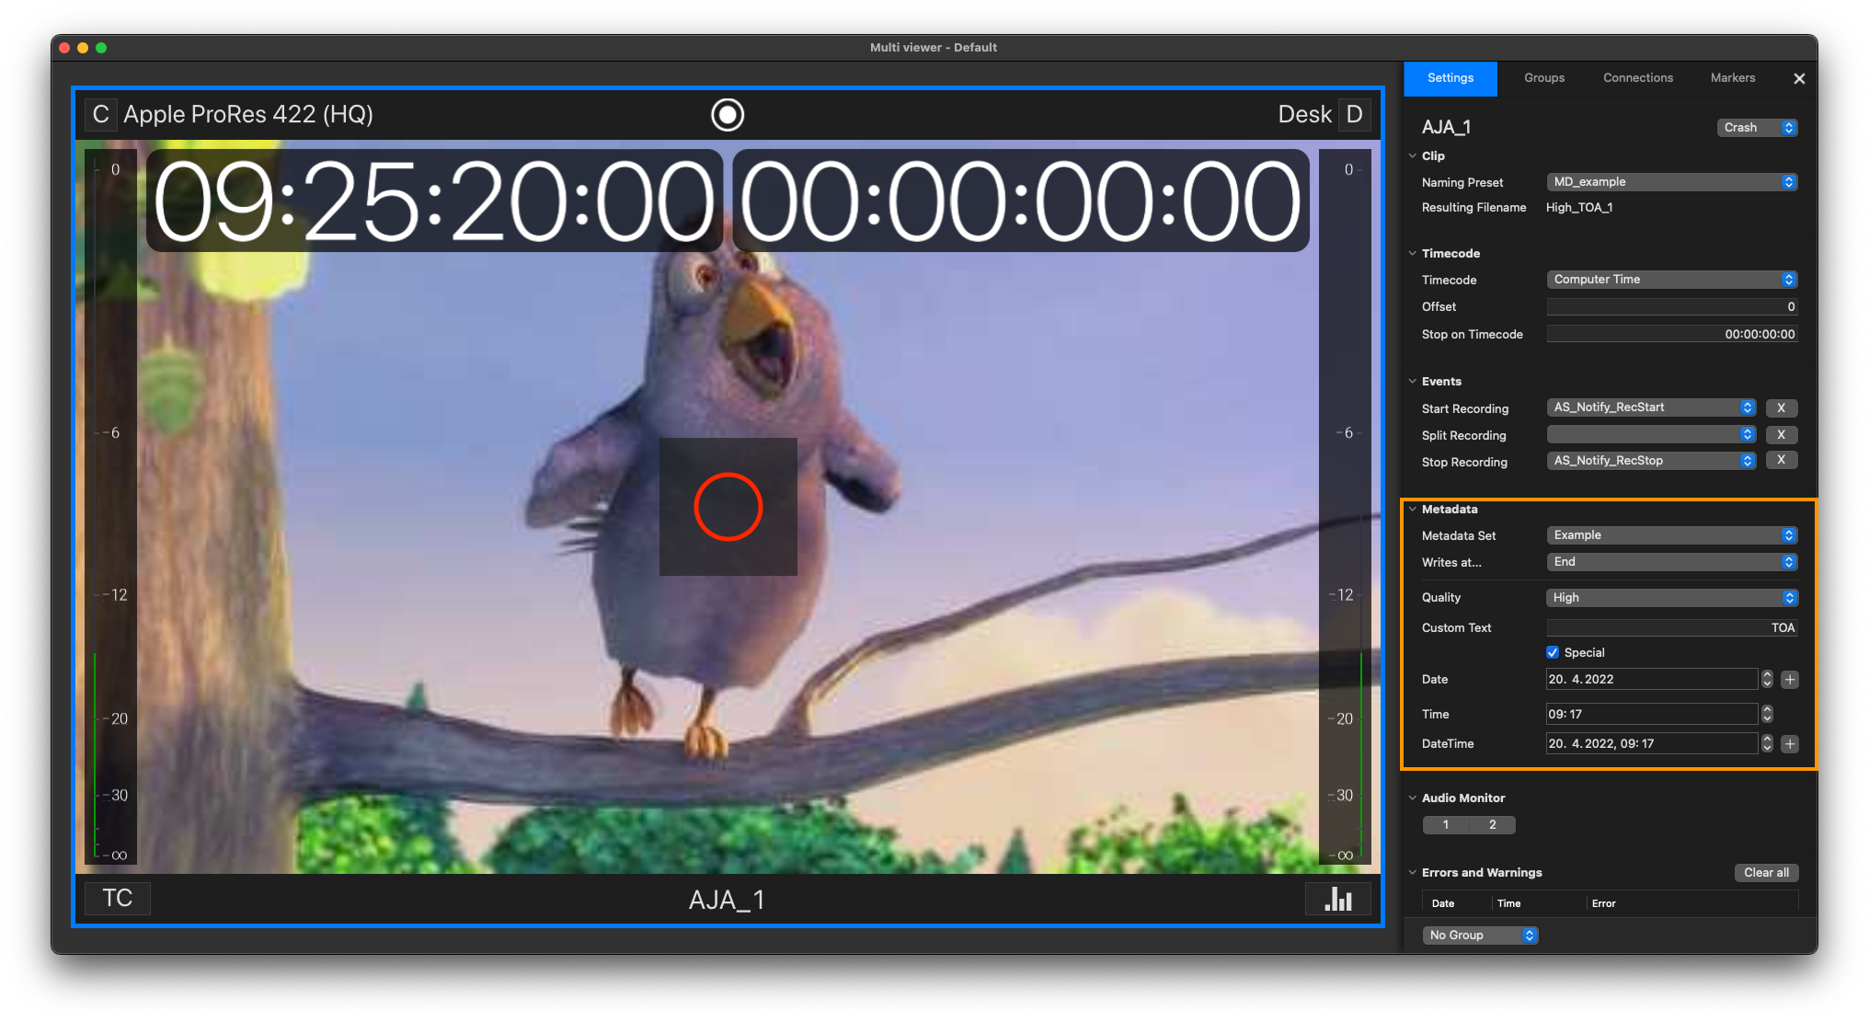Viewport: 1869px width, 1022px height.
Task: Clear Split Recording event with X button
Action: [1781, 434]
